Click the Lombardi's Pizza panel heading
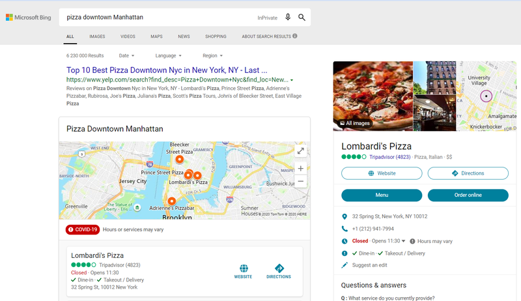This screenshot has height=301, width=521. click(x=376, y=146)
